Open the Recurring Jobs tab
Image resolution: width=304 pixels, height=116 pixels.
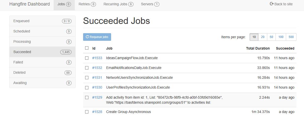tap(118, 4)
